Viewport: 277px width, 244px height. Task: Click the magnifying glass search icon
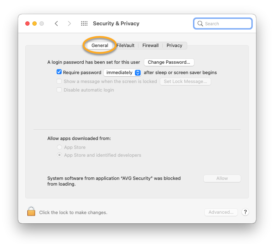200,24
